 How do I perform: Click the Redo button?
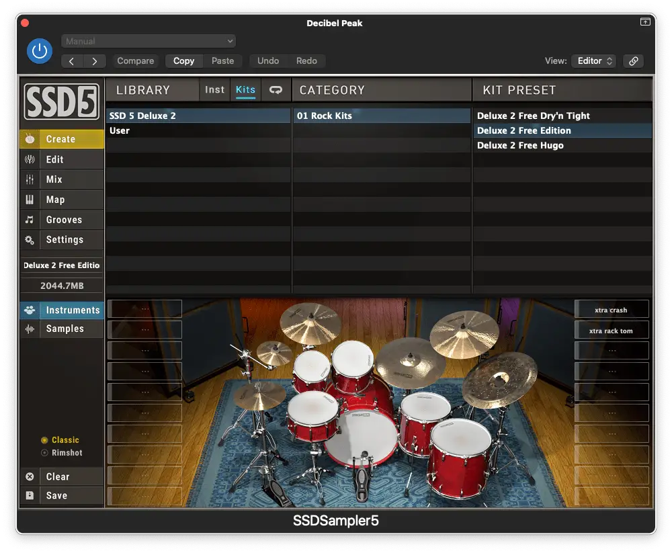point(306,61)
